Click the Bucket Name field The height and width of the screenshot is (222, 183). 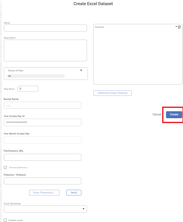(42, 105)
